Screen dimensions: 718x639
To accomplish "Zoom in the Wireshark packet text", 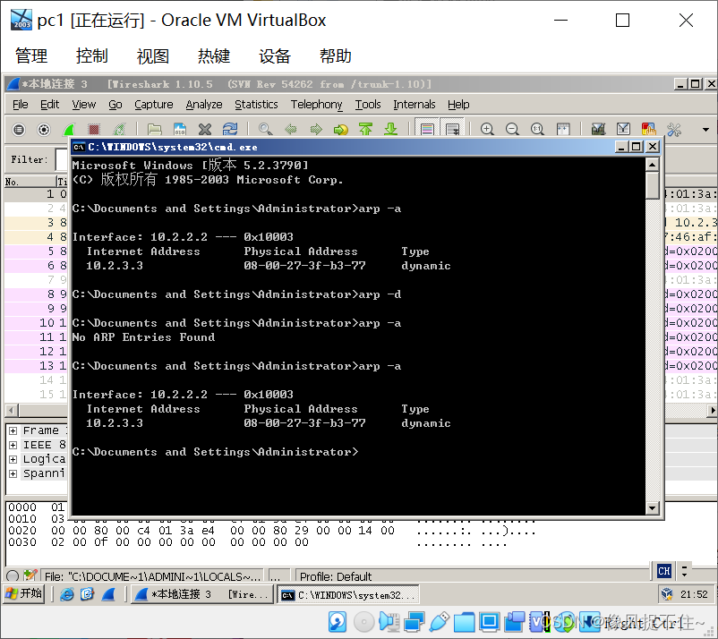I will pyautogui.click(x=487, y=130).
